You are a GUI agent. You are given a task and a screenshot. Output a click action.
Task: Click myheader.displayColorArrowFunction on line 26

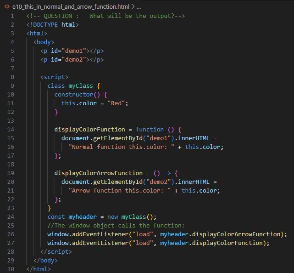click(x=220, y=234)
